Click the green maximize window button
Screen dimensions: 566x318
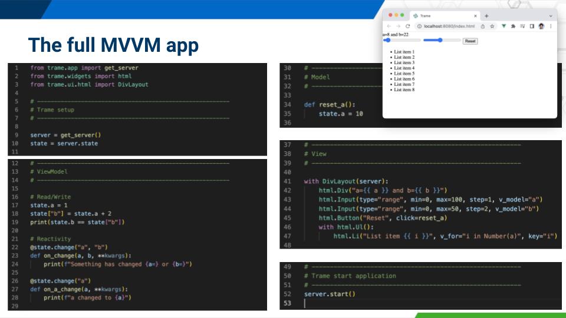pos(402,15)
